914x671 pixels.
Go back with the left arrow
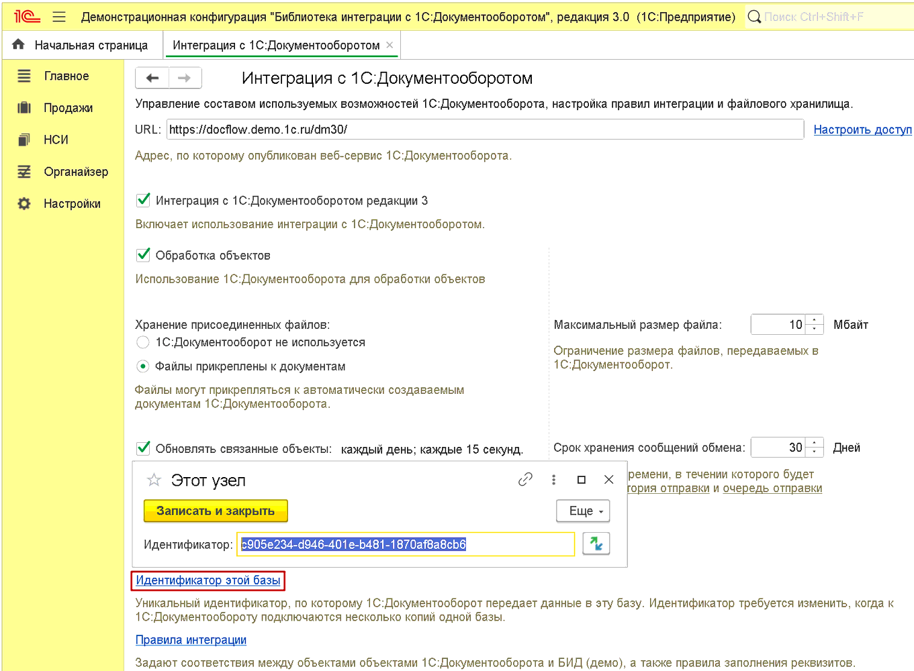click(x=152, y=79)
